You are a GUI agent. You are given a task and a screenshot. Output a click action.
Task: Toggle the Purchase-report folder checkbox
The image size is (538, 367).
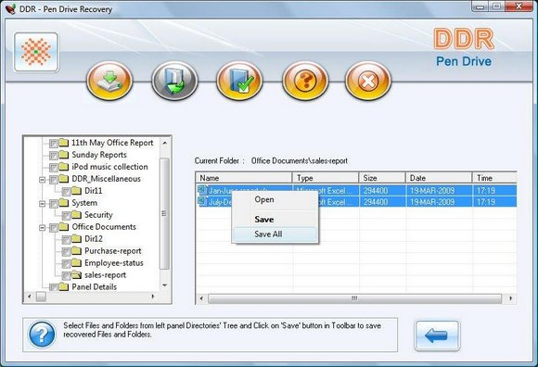click(66, 251)
